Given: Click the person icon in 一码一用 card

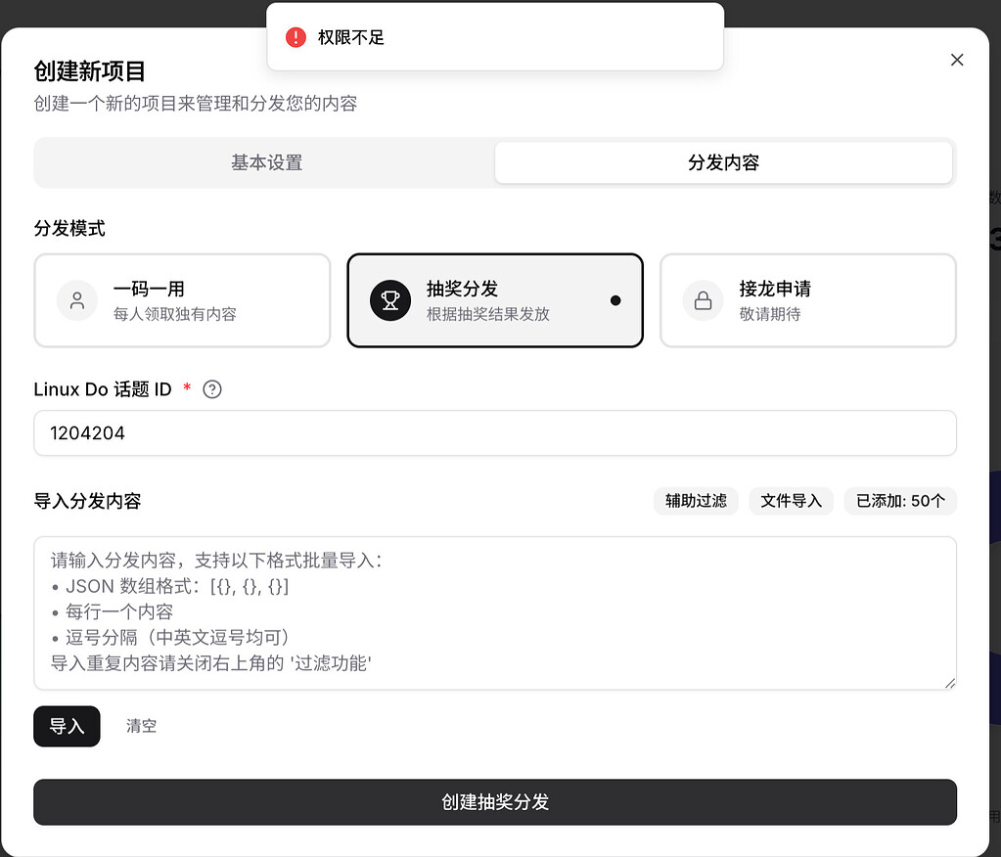Looking at the screenshot, I should point(77,300).
